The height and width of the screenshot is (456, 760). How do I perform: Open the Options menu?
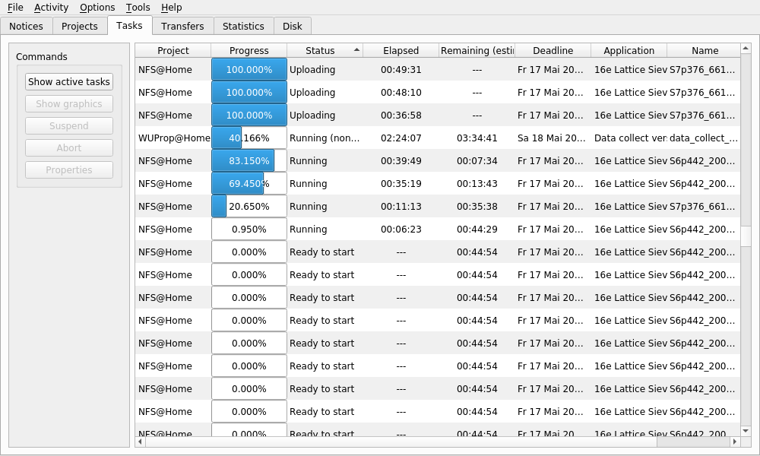pos(97,8)
